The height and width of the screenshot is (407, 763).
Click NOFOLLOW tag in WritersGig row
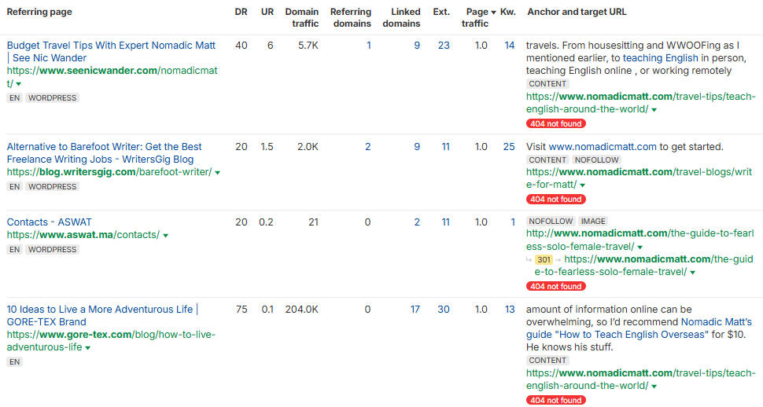coord(596,160)
